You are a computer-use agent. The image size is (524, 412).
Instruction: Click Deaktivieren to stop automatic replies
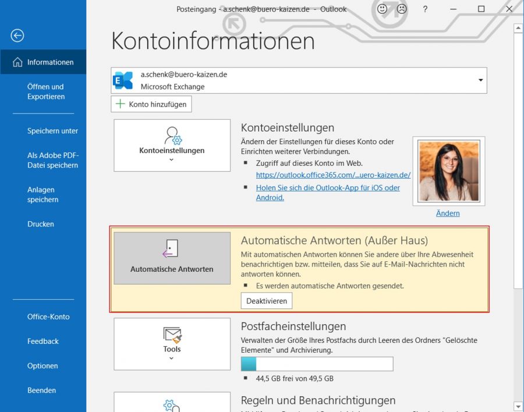coord(266,301)
